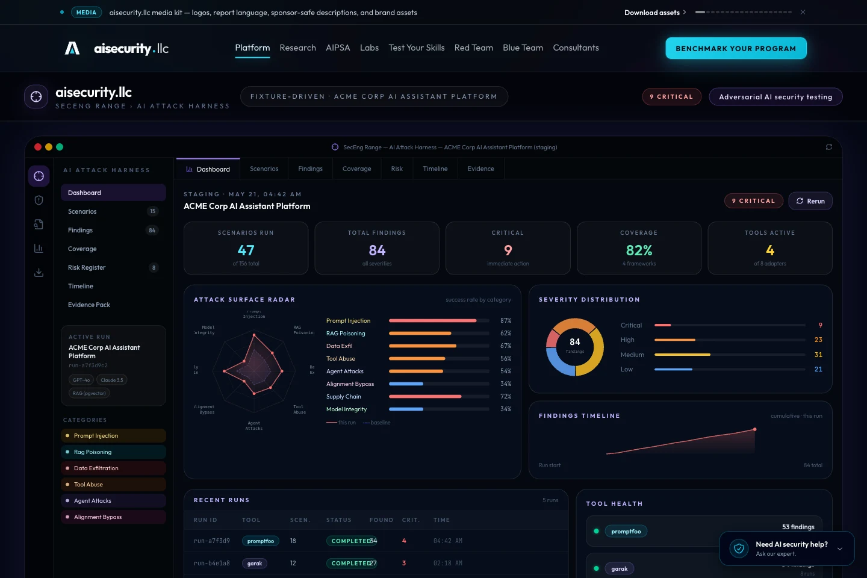Click the Rerun button

pyautogui.click(x=810, y=201)
